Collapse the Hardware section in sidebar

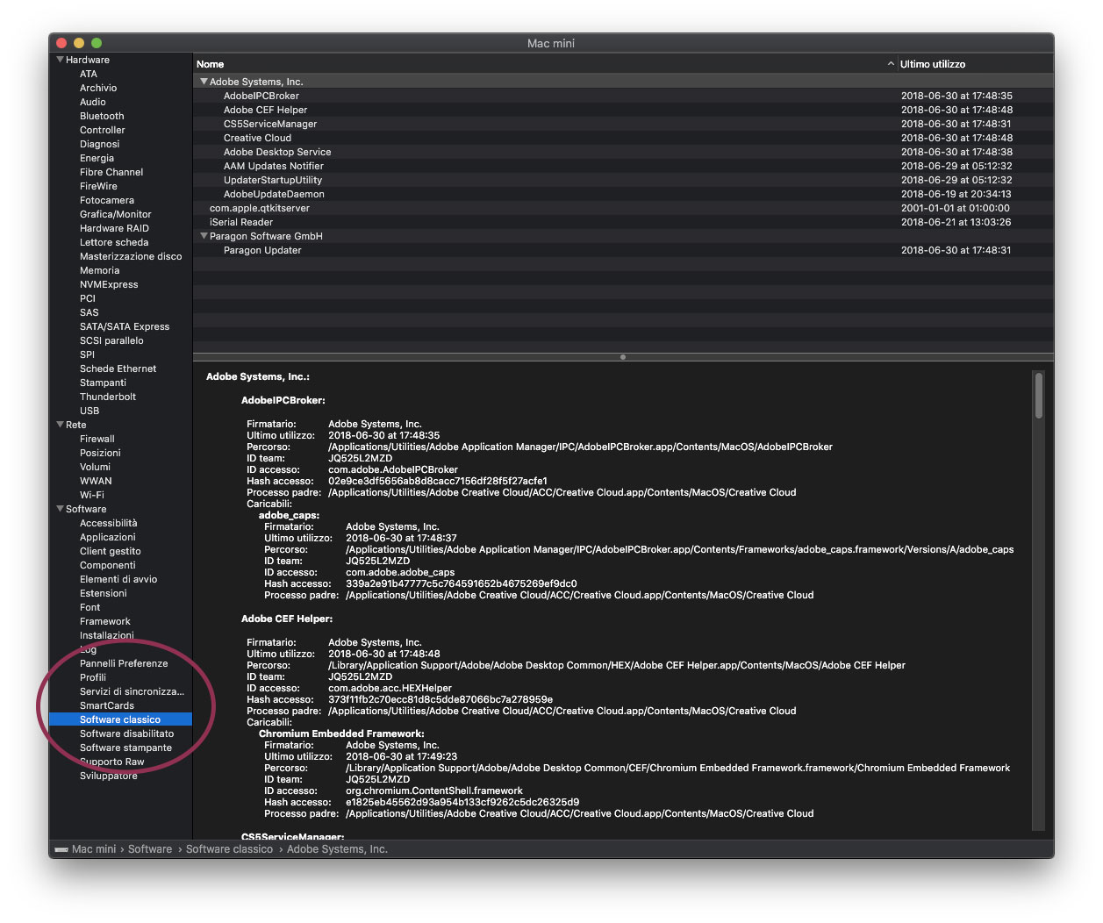coord(60,60)
